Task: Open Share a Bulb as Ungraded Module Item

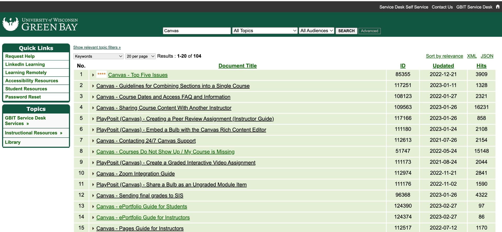Action: coord(171,185)
